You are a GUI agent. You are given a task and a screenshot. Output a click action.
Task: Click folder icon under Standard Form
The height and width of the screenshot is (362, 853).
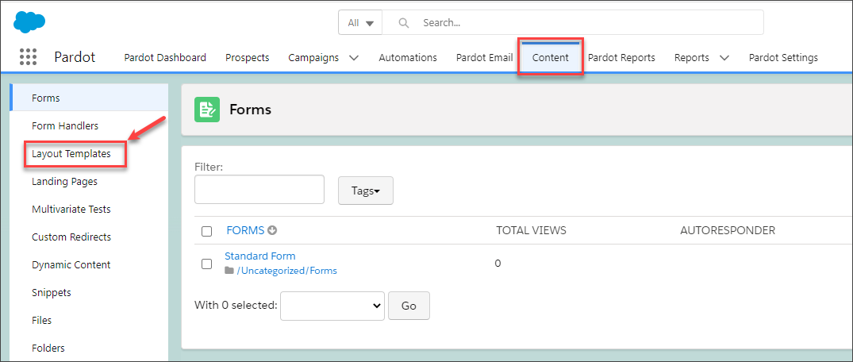(x=229, y=271)
